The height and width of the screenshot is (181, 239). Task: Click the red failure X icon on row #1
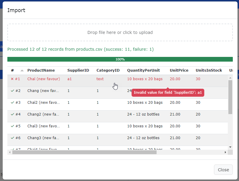12,79
